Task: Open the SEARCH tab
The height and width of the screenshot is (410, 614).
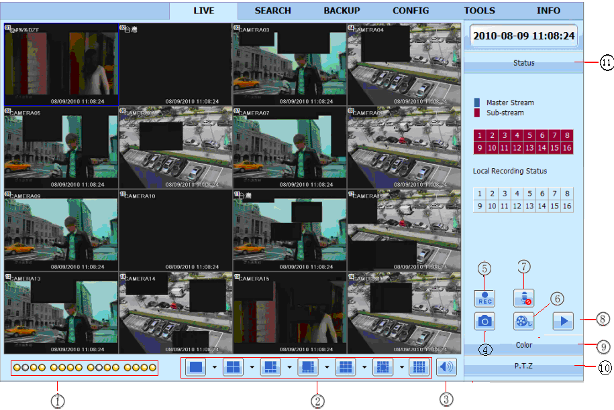Action: coord(273,11)
